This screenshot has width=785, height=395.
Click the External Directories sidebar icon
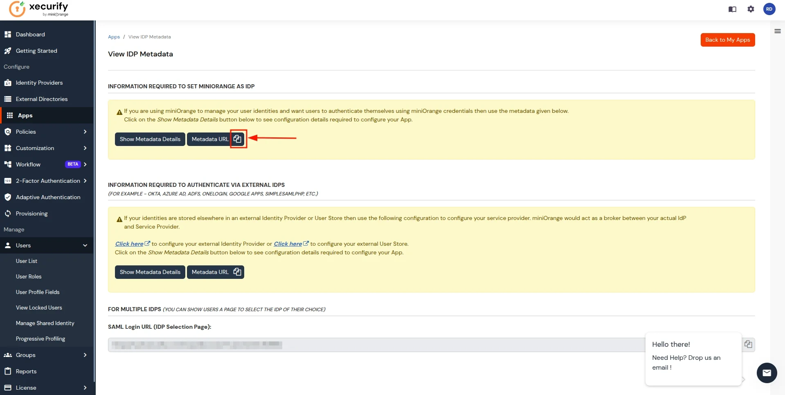tap(8, 99)
